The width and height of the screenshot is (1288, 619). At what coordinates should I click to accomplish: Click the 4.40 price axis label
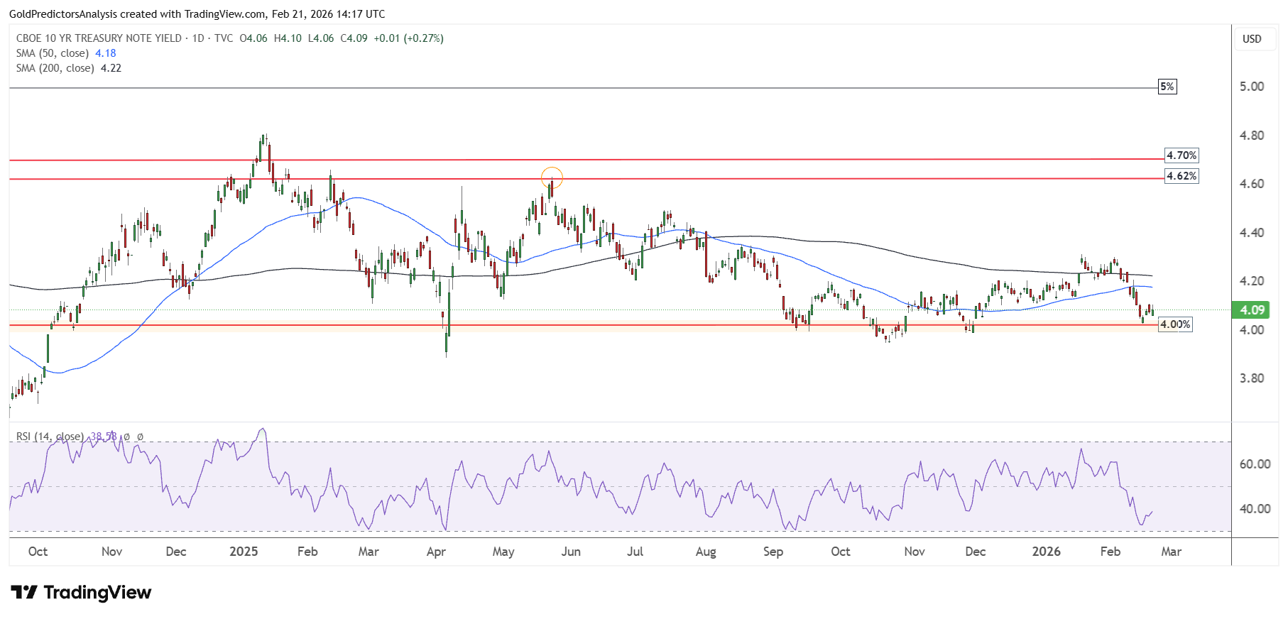point(1252,233)
